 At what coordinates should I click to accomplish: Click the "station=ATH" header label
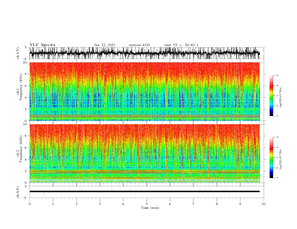[139, 45]
